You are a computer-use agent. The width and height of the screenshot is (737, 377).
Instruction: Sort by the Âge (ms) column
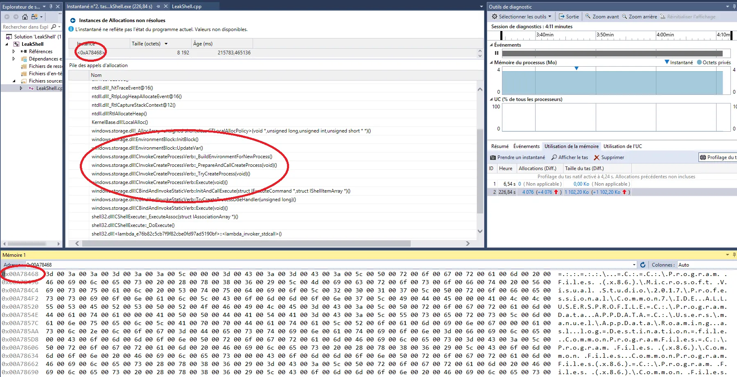click(x=222, y=44)
